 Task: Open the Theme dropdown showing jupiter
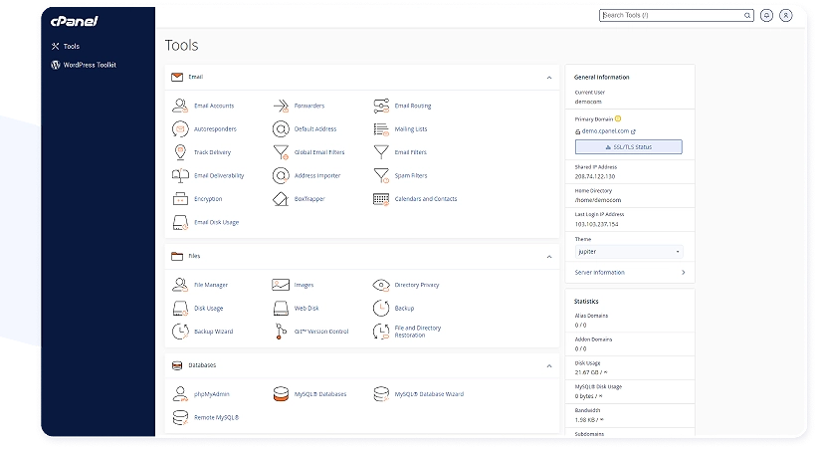[x=628, y=252]
